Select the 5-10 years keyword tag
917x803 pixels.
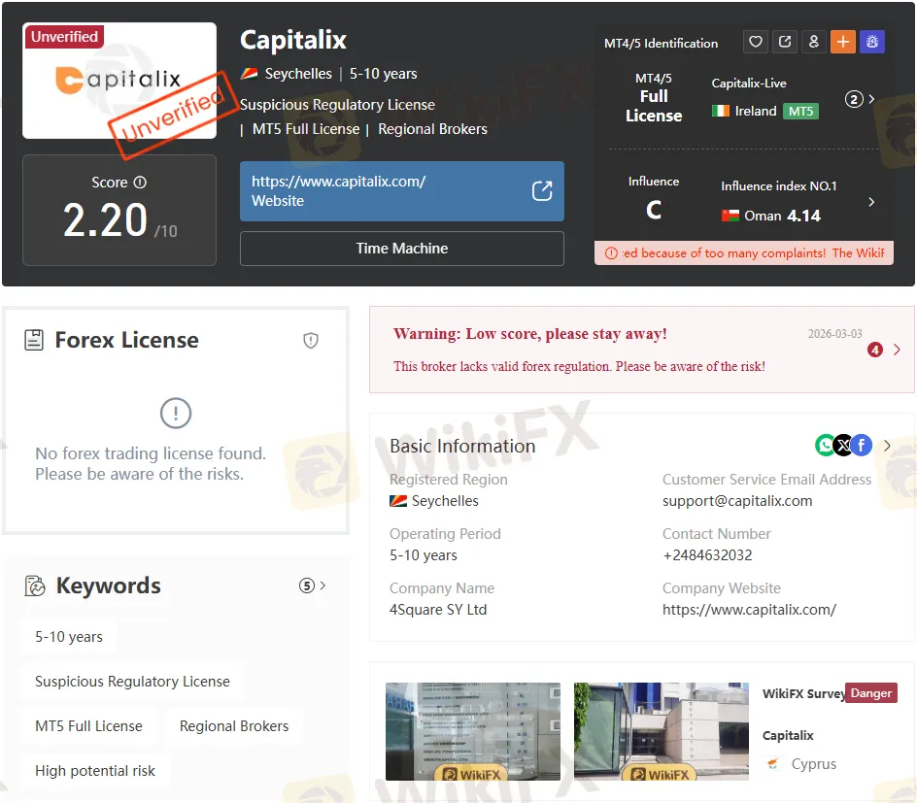click(x=68, y=636)
